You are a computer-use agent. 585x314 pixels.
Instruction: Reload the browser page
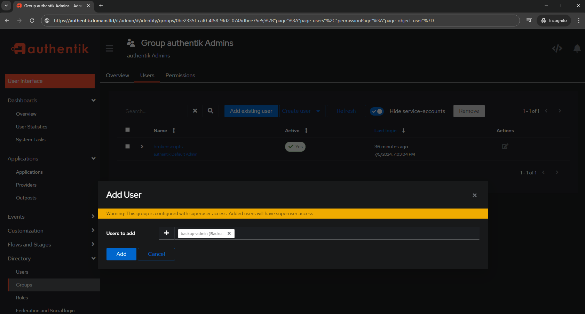click(32, 21)
